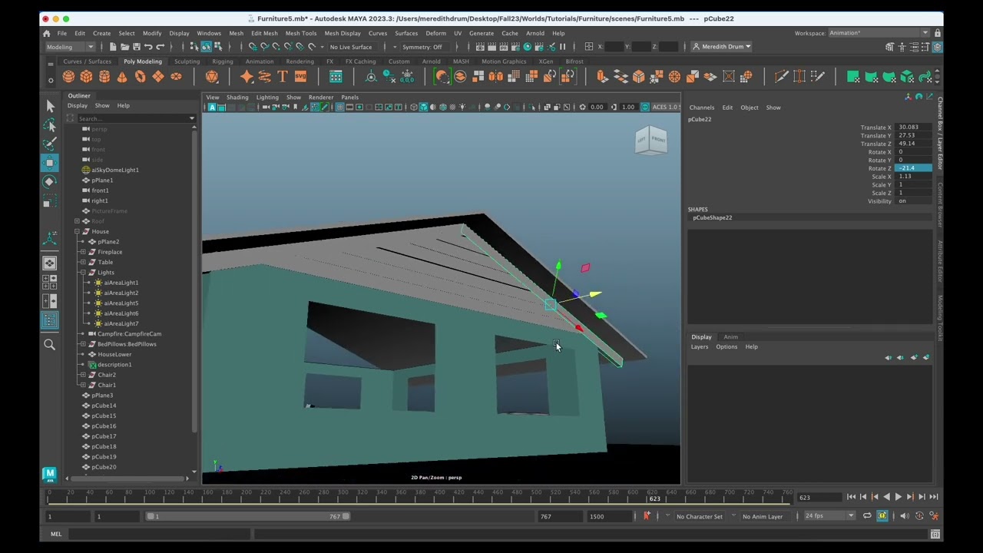Click the polygon Type text tool

click(x=283, y=76)
